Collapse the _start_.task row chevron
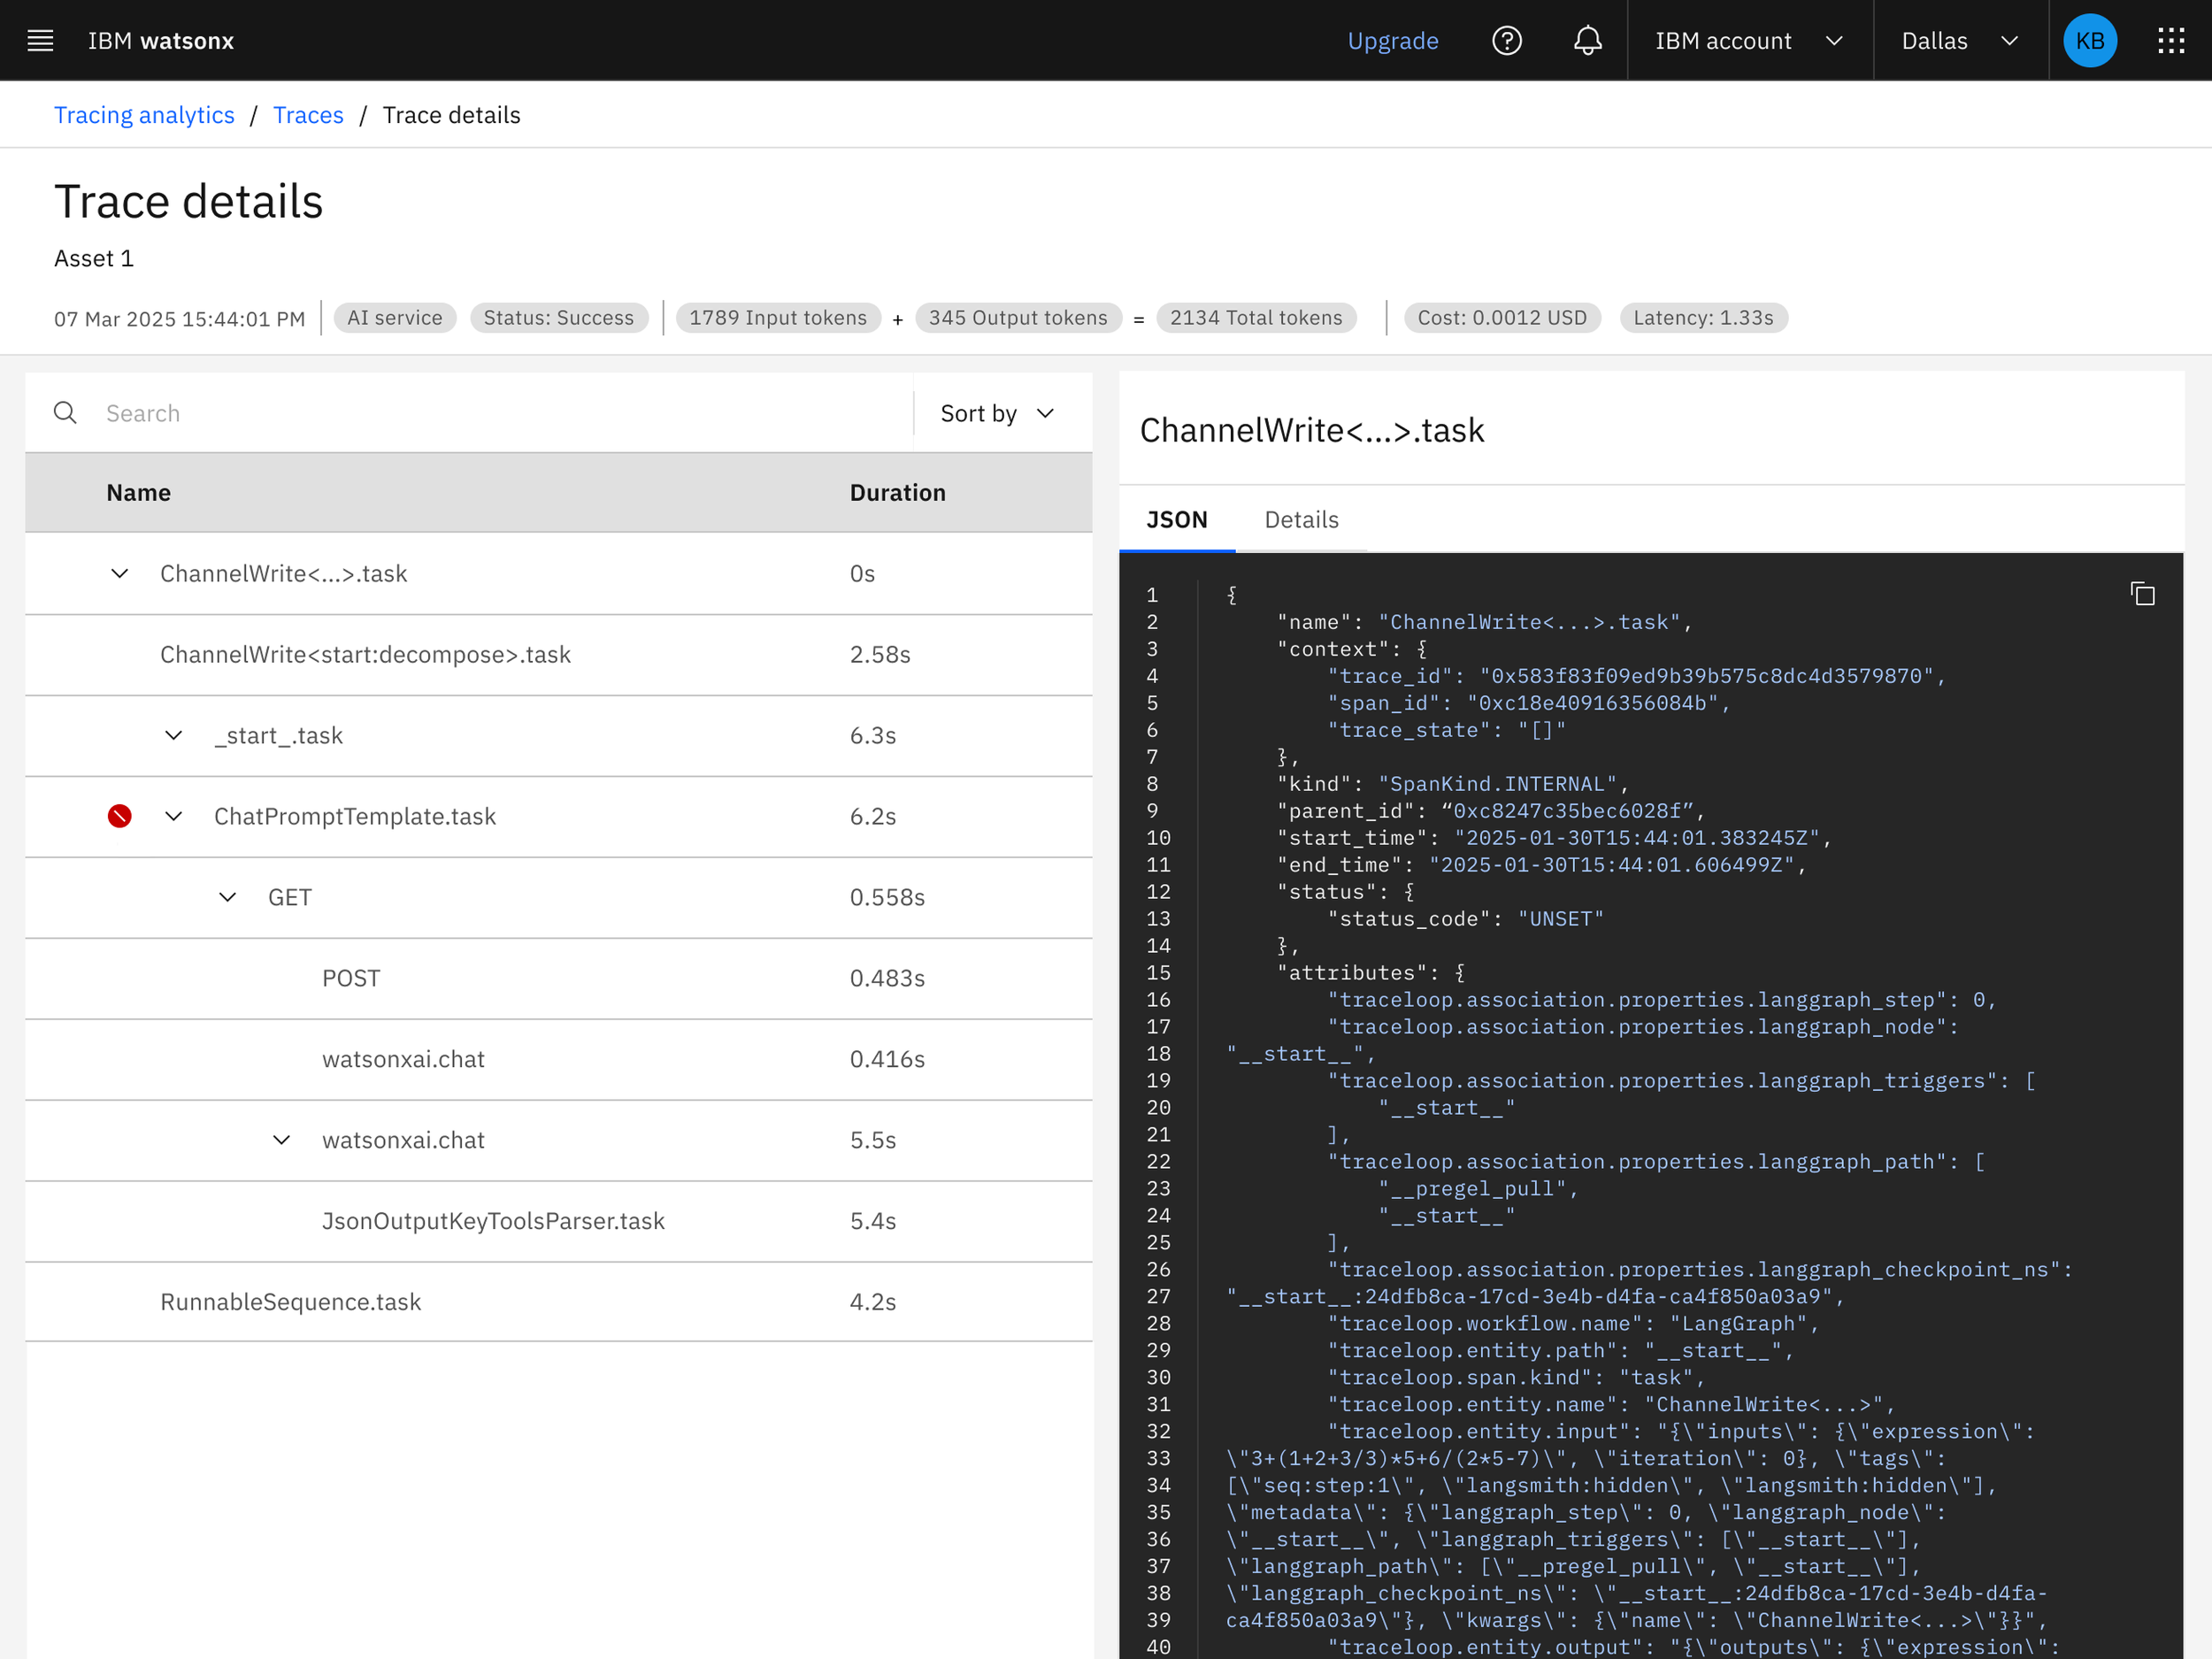 (x=173, y=735)
